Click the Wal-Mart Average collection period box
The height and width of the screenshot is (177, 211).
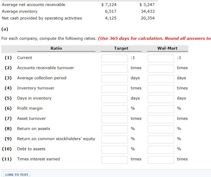[160, 78]
